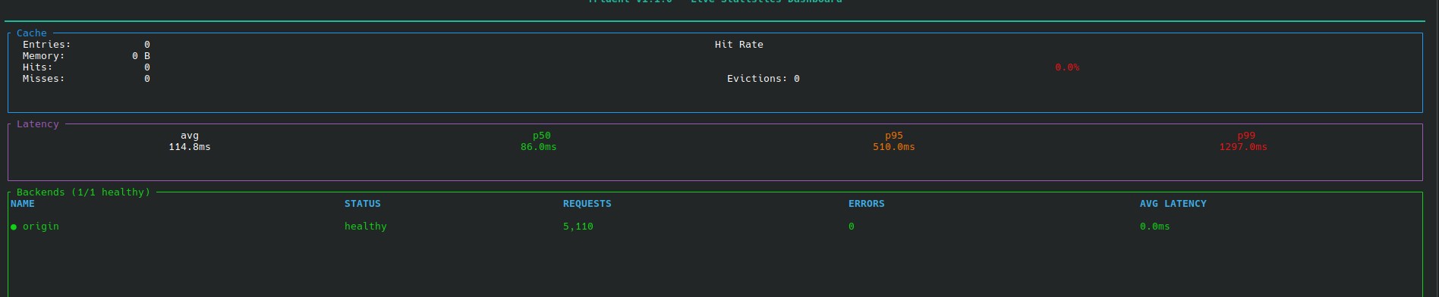The image size is (1439, 297).
Task: Click the red "p99" label
Action: pos(1246,136)
